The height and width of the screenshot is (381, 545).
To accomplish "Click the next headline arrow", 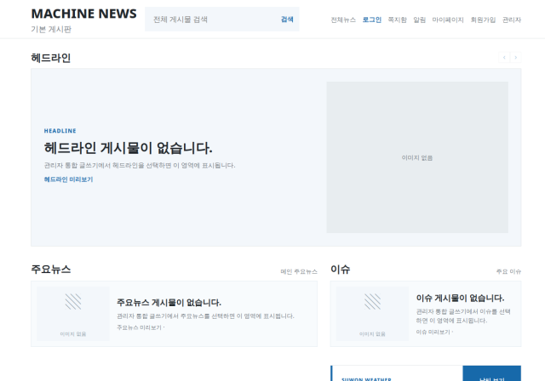I will pos(515,57).
